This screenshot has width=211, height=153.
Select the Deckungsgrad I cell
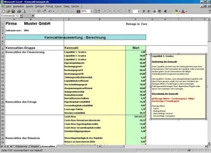point(95,66)
